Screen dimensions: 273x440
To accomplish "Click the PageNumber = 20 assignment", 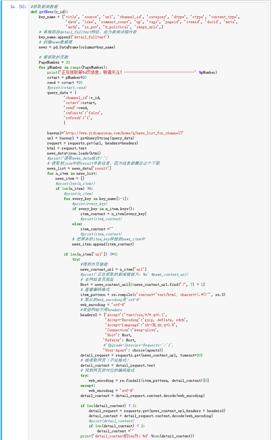I will click(54, 62).
